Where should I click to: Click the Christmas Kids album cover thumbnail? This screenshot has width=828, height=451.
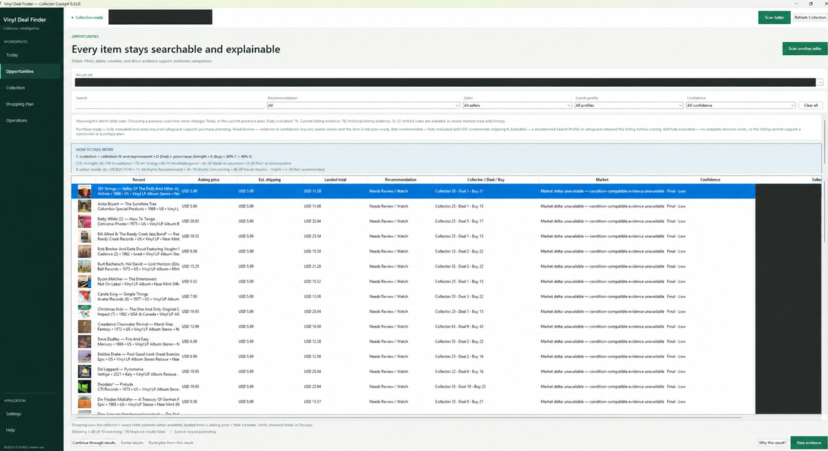85,311
